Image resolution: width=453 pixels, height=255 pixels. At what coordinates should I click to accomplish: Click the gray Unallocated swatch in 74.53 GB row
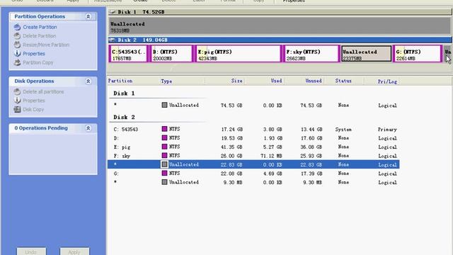164,105
